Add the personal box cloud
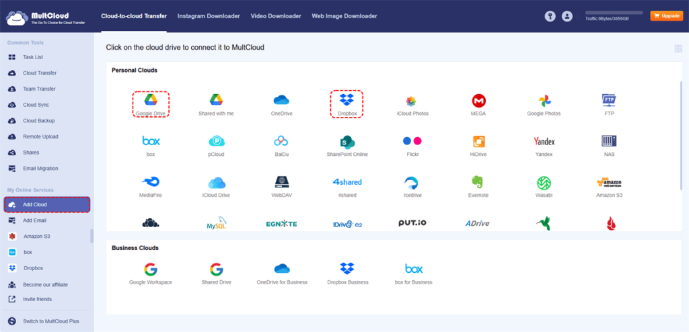This screenshot has width=689, height=332. coord(151,146)
